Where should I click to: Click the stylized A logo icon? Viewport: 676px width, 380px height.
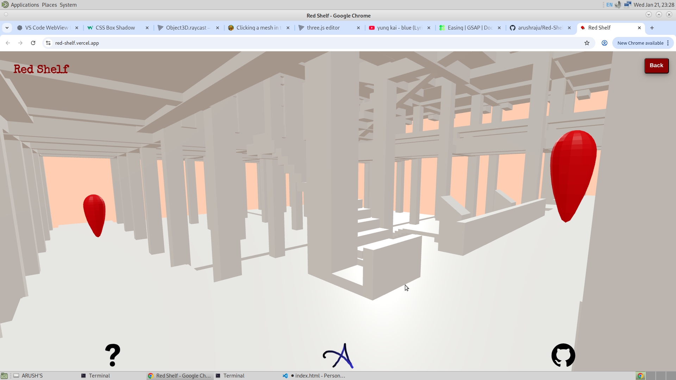338,356
